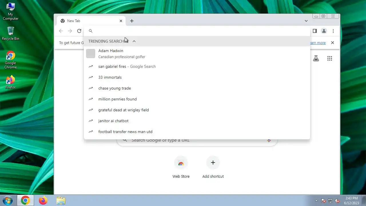Click the Add shortcut button
Screen dimensions: 366x206
pos(213,167)
